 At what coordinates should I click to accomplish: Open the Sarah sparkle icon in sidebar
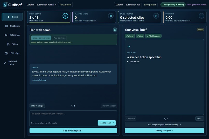(9, 17)
